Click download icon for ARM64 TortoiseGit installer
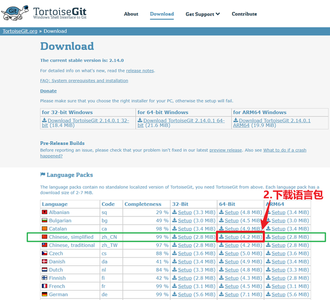330x300 pixels. 235,120
